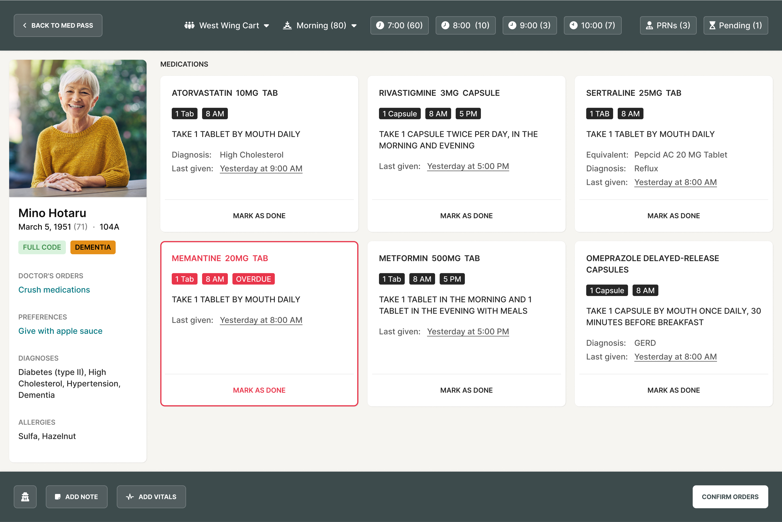The width and height of the screenshot is (782, 522).
Task: Click the note icon on Add Note button
Action: 57,496
